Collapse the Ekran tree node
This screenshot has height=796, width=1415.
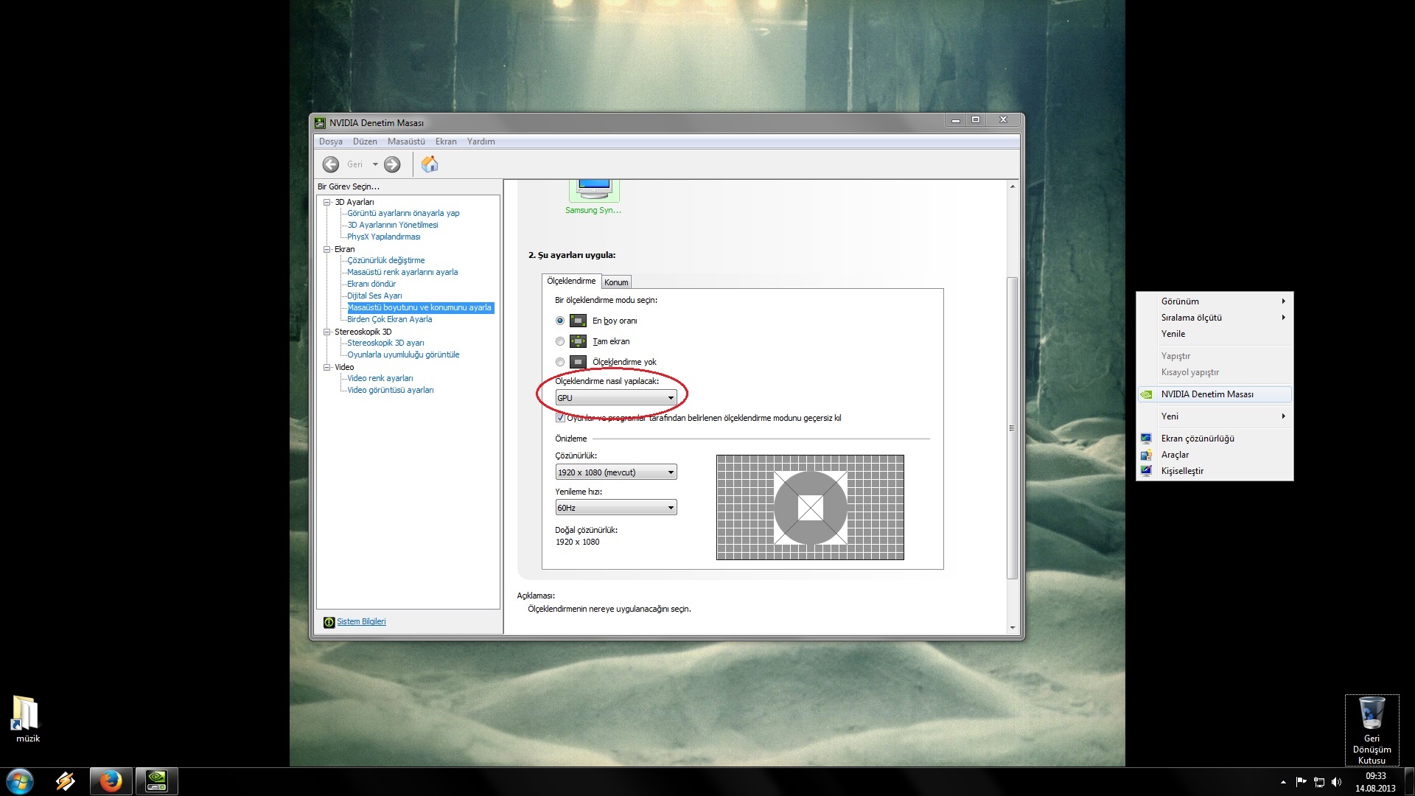coord(327,249)
